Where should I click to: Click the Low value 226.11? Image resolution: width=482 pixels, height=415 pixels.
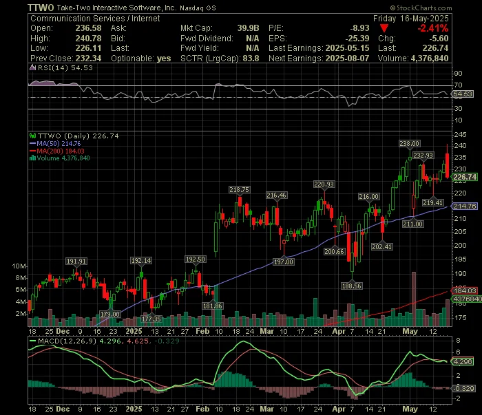pos(89,48)
